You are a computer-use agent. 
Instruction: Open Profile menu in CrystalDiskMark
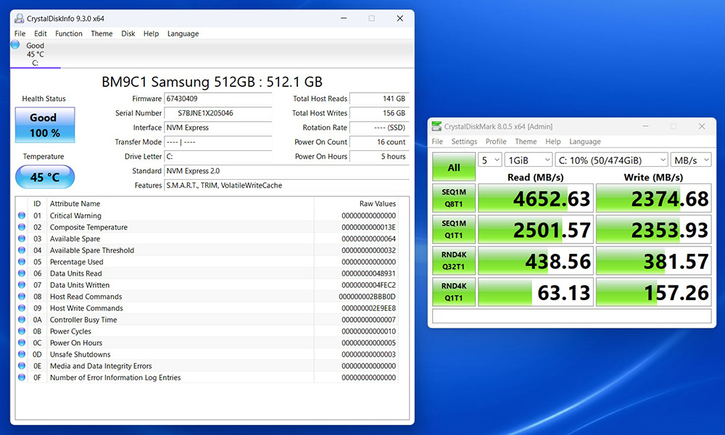point(496,141)
